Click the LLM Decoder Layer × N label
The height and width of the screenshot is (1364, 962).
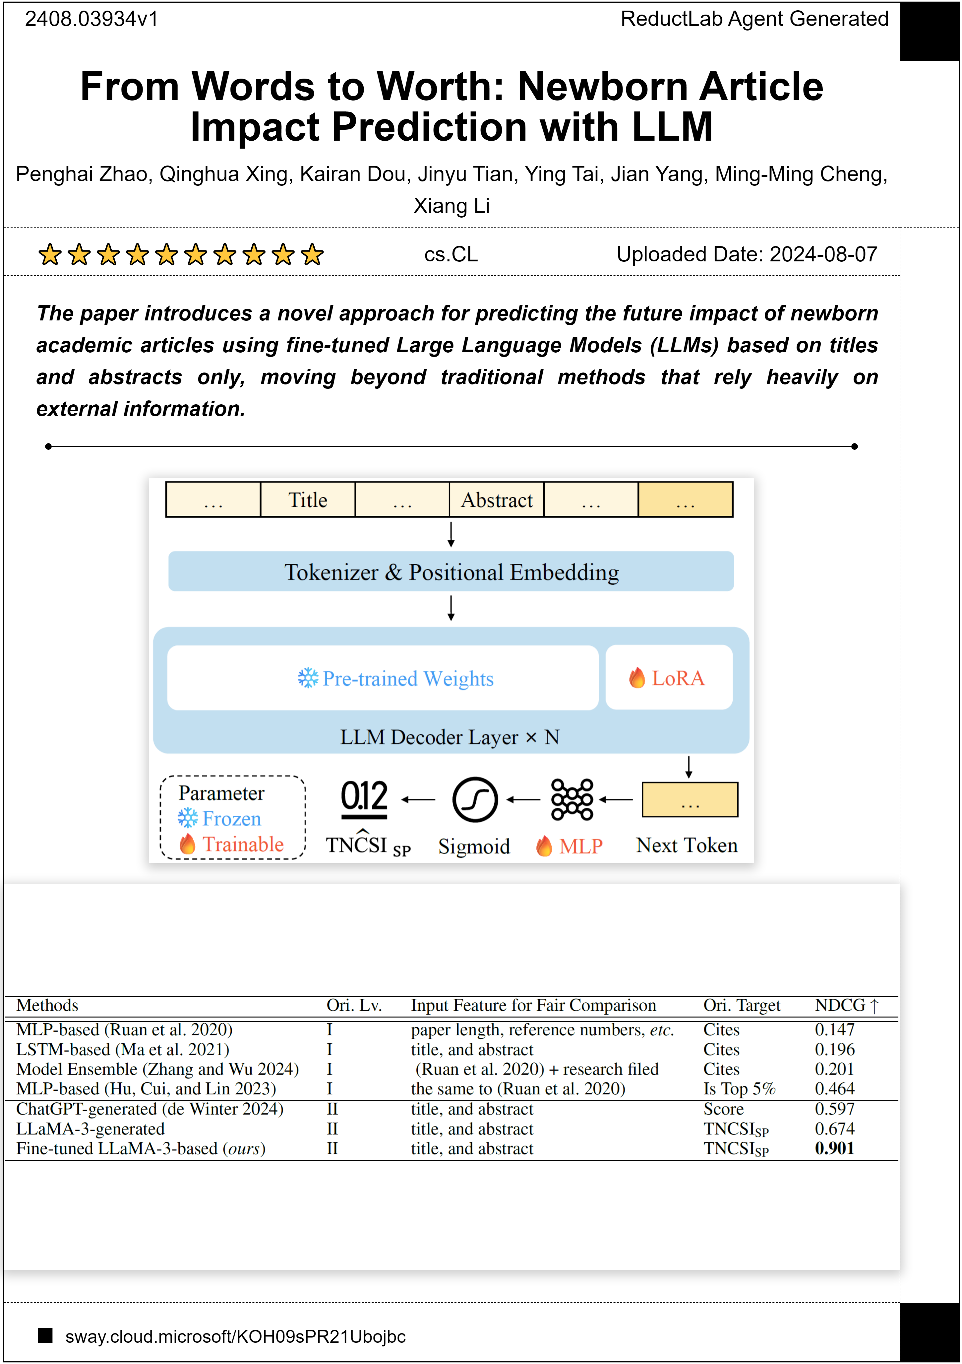click(450, 737)
